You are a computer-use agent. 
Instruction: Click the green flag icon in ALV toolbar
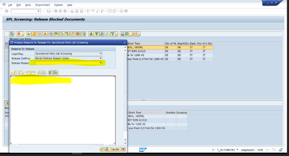[56, 34]
